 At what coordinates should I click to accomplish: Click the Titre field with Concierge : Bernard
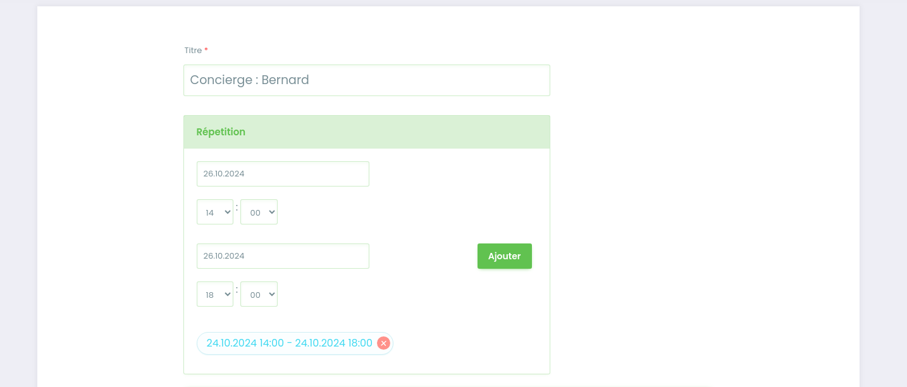pyautogui.click(x=367, y=80)
